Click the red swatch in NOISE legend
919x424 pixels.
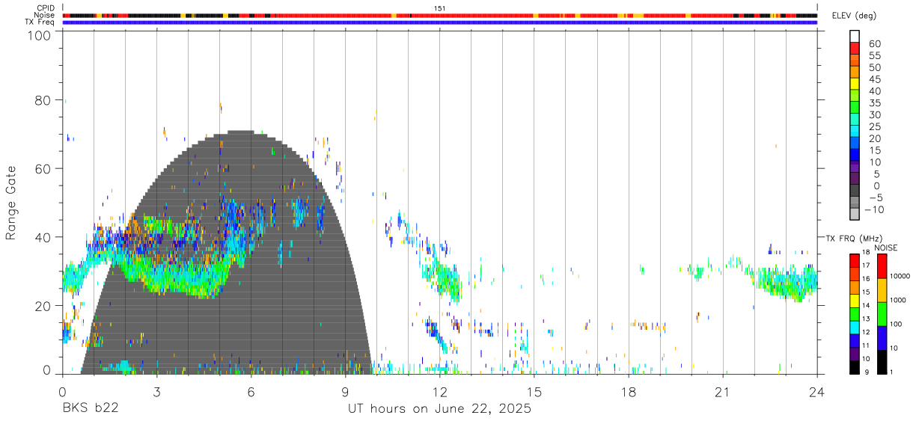point(882,266)
